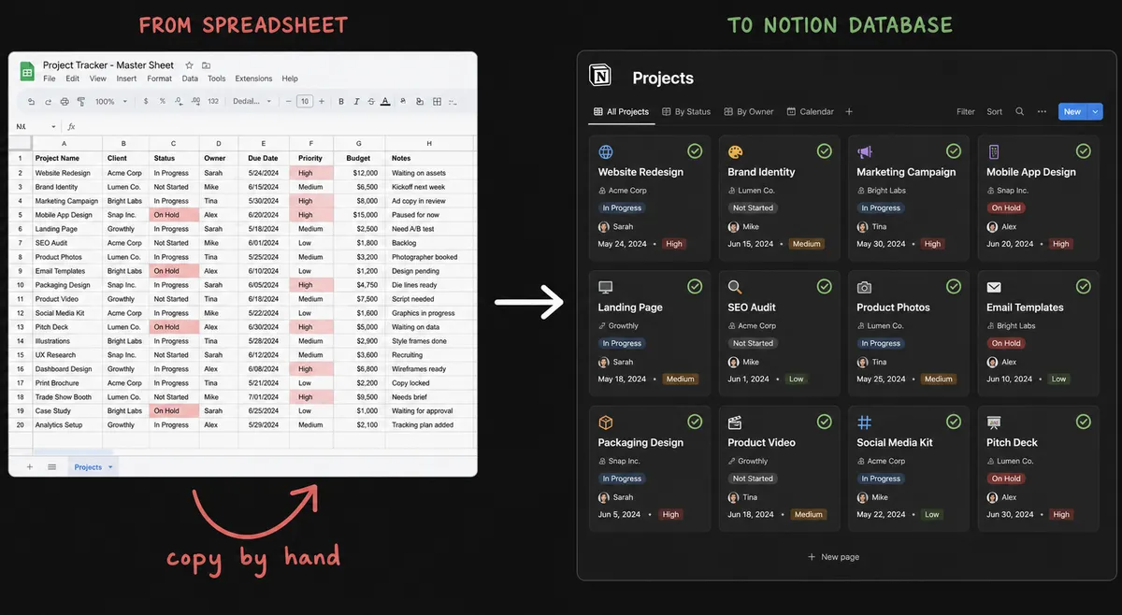Switch to the By Status view tab

point(686,111)
